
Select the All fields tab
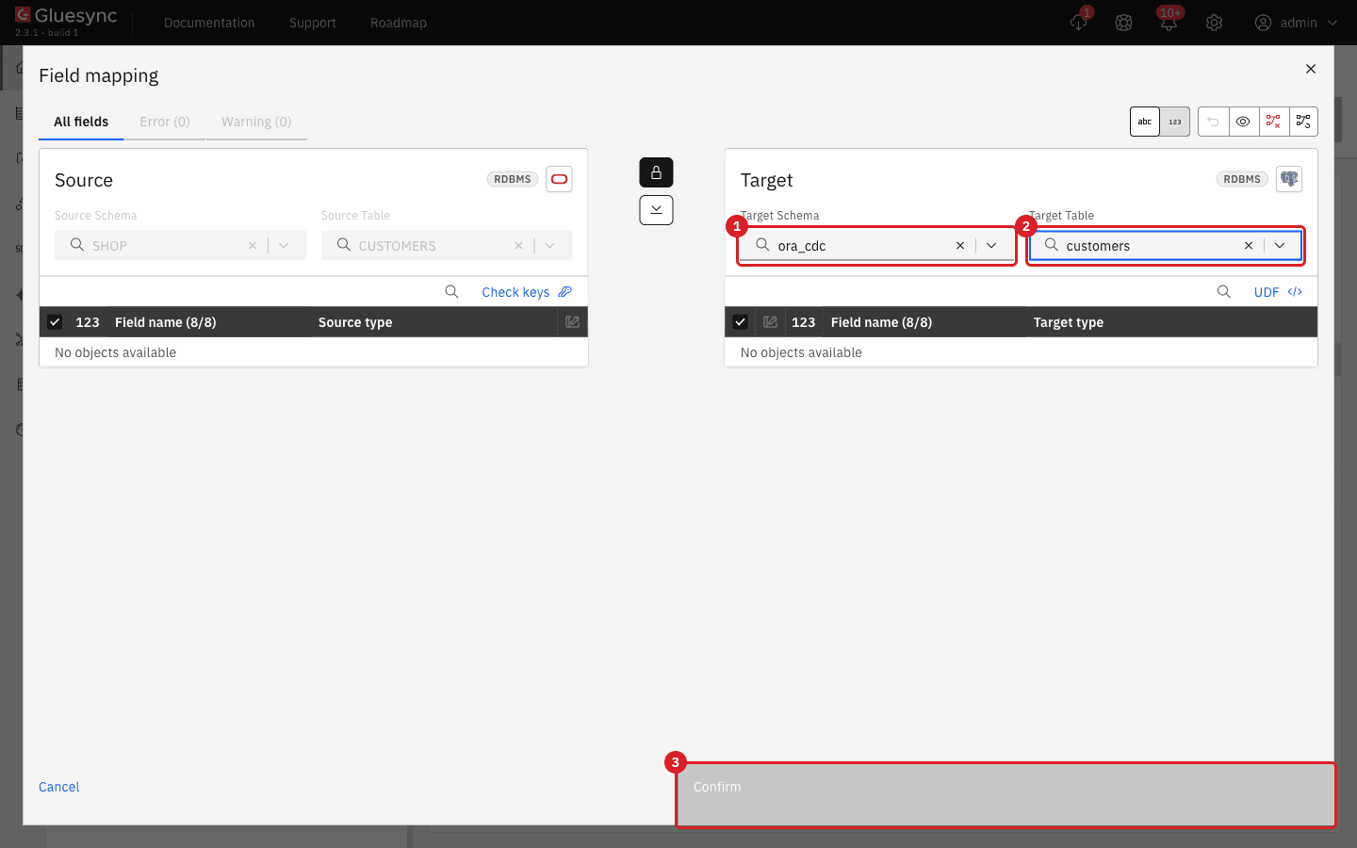(x=81, y=122)
